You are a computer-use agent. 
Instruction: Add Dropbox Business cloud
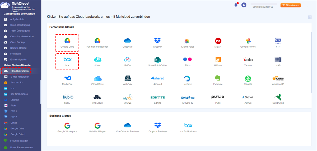click(158, 125)
